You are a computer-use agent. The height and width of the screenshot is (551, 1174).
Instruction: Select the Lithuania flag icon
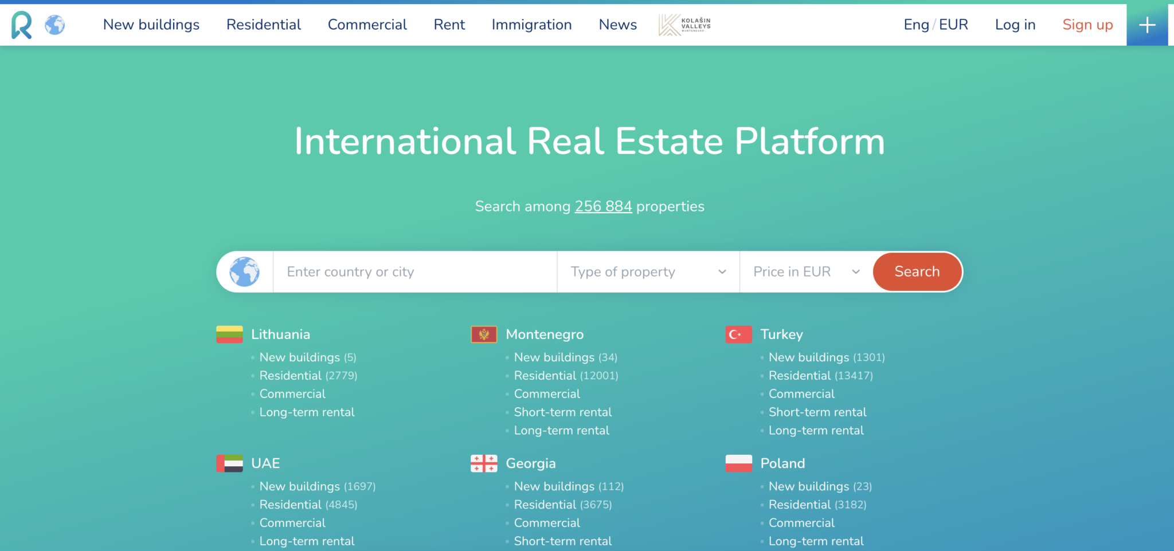point(229,334)
